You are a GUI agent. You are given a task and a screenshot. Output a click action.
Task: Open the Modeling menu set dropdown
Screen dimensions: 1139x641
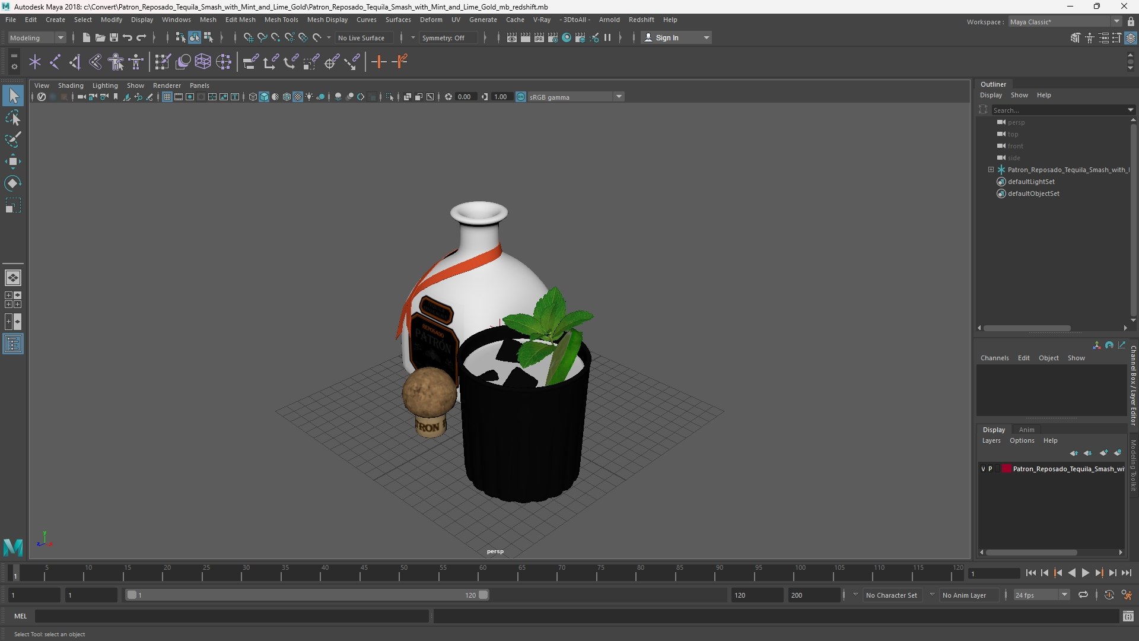coord(37,37)
